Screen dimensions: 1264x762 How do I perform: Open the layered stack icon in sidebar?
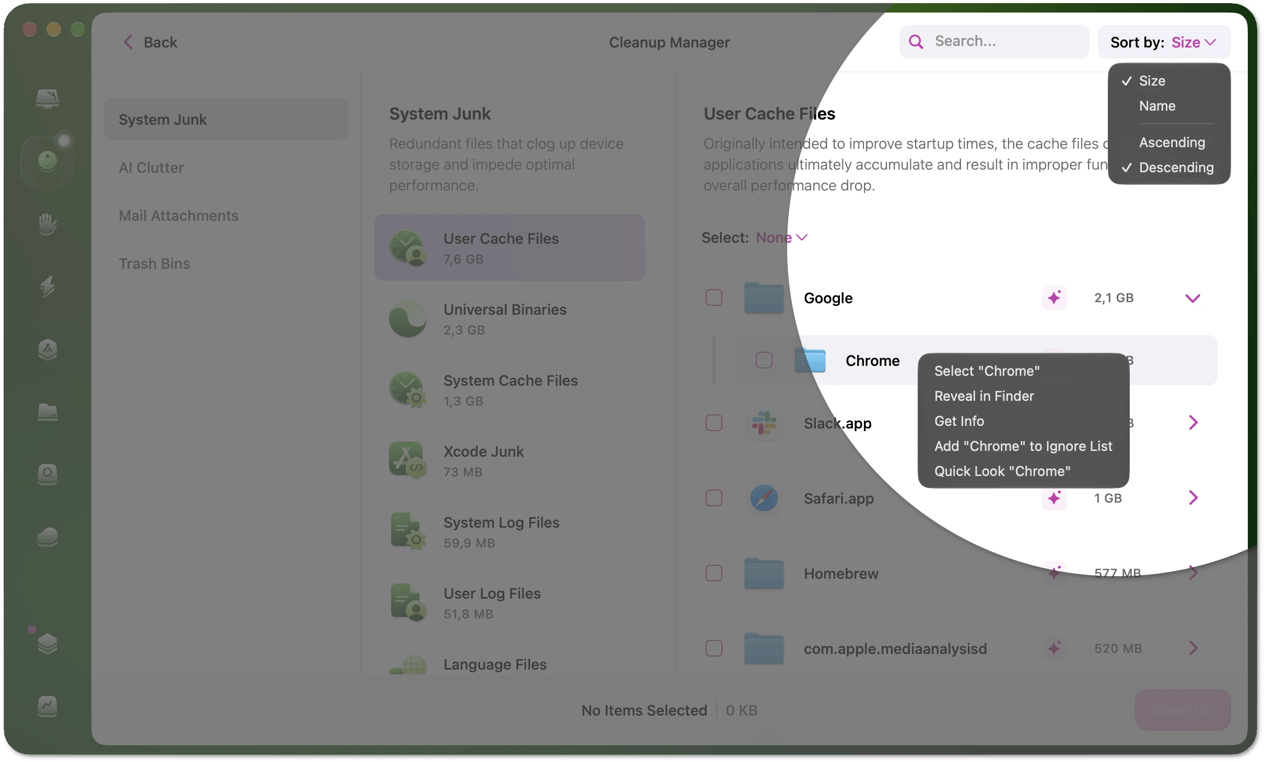coord(48,644)
